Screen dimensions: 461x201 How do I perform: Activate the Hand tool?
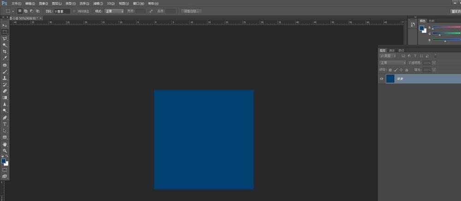click(5, 144)
